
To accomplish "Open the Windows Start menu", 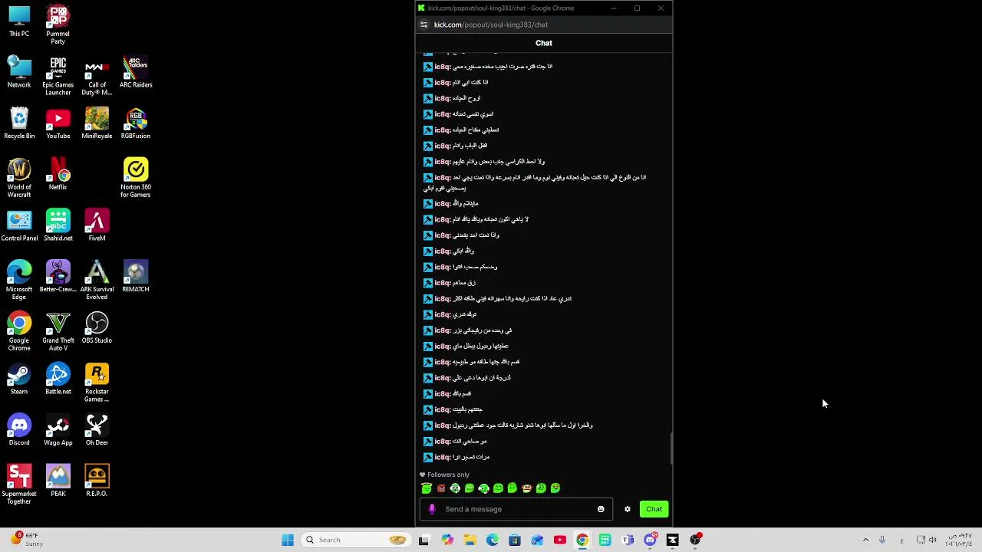I will (288, 540).
